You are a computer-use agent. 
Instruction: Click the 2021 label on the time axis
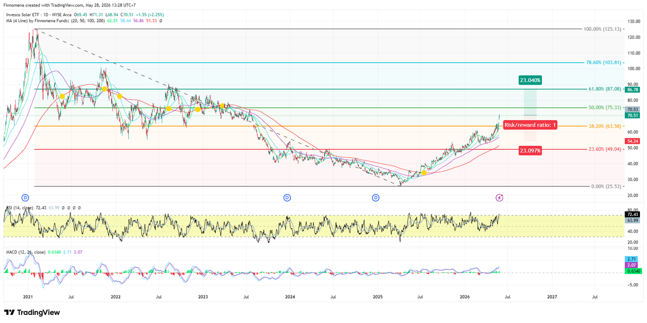[27, 296]
